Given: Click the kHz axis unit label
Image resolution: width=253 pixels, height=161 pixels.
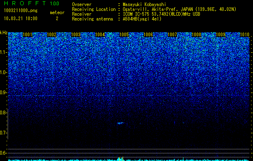Looking at the screenshot, I should point(4,33).
